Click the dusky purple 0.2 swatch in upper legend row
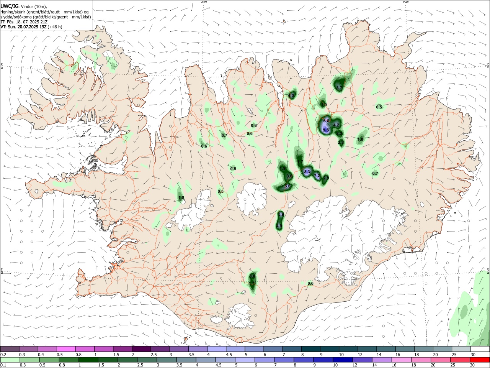This screenshot has height=368, width=490. click(x=10, y=349)
